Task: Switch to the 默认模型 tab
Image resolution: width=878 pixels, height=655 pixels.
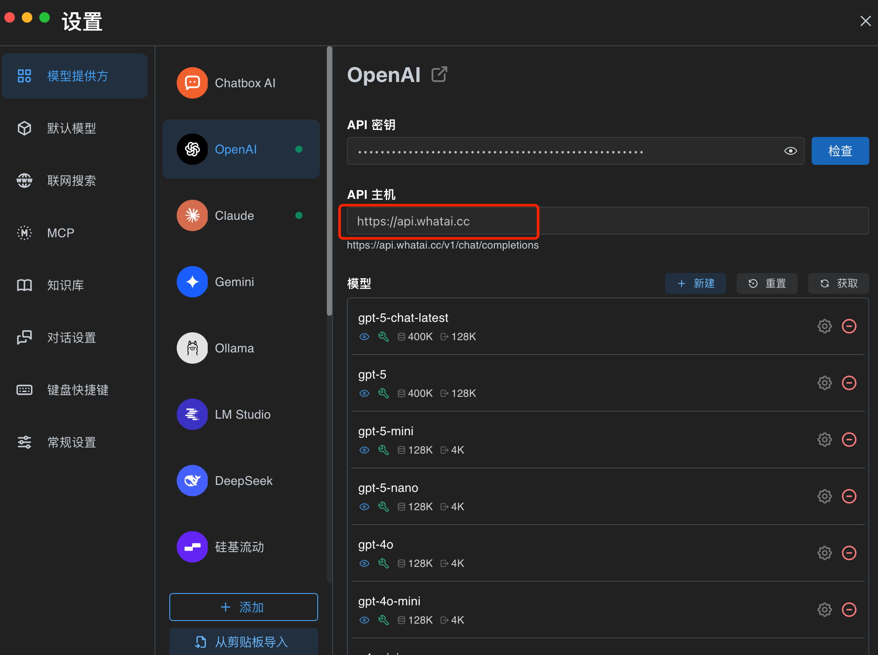Action: 72,128
